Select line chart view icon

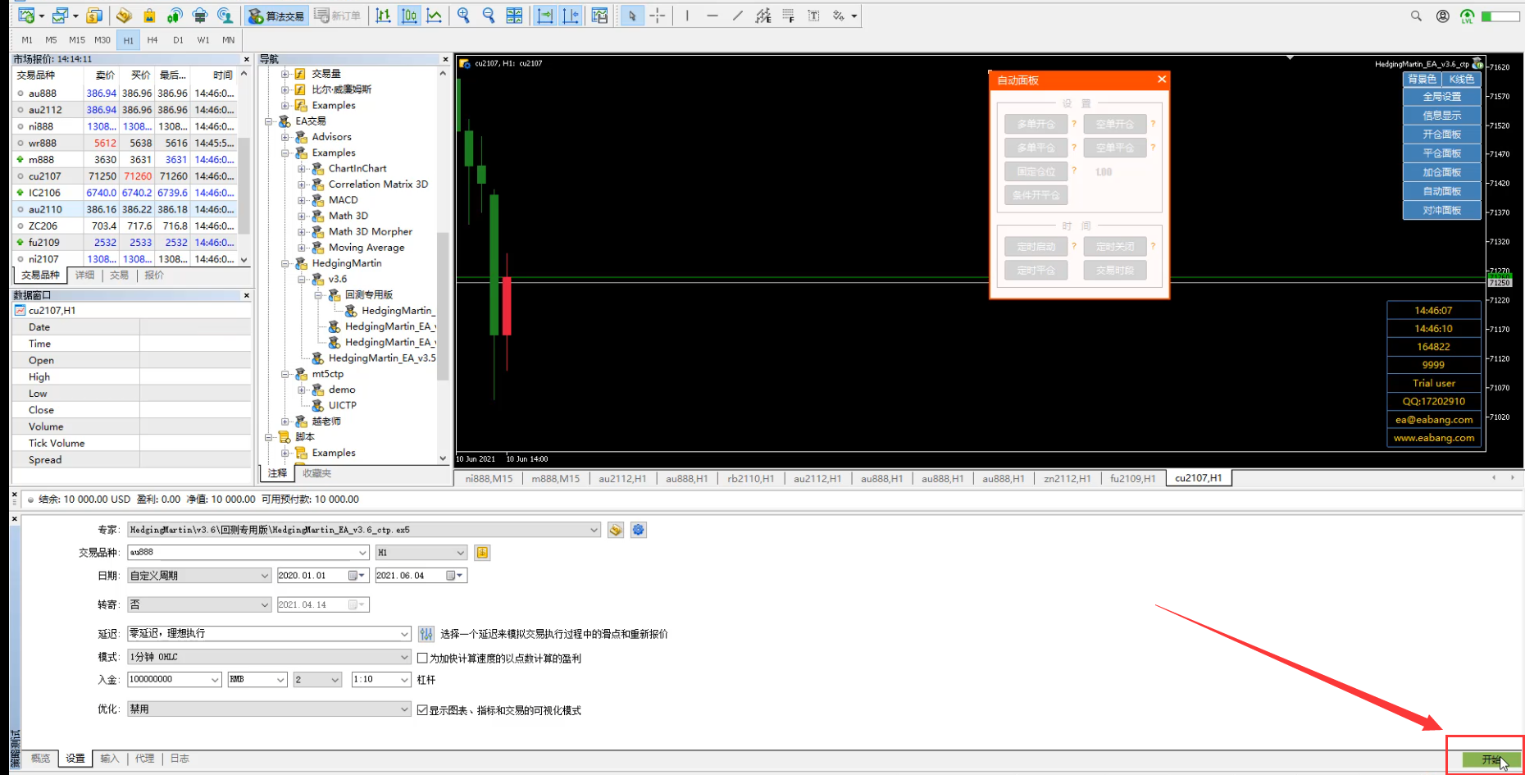(x=434, y=16)
